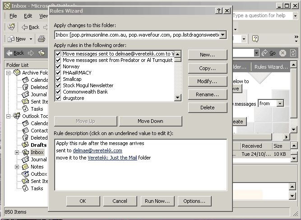Click the Options... button
Screen dimensions: 301x220
(194, 201)
